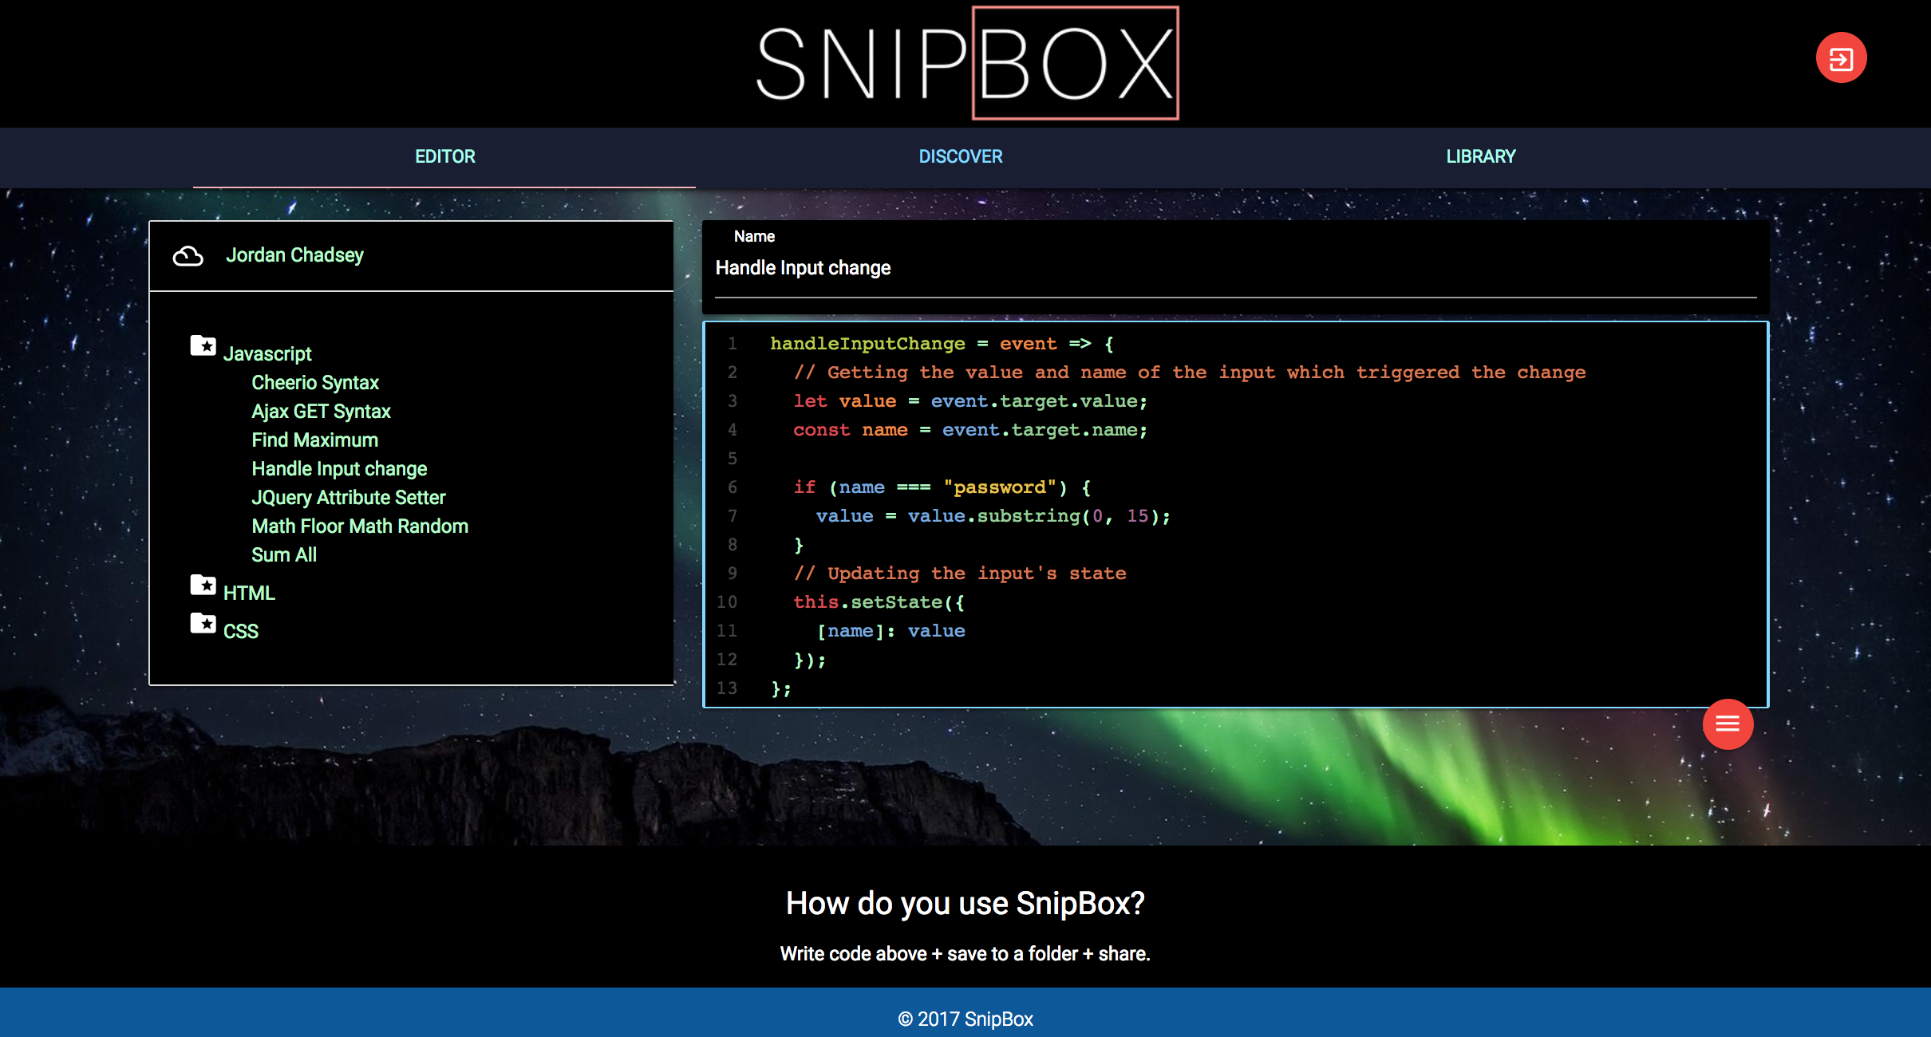
Task: Click the cloud icon beside Jordan Chadsey
Action: tap(188, 256)
